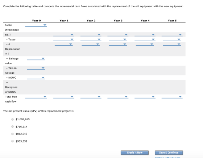The image size is (203, 158).
Task: Expand the Taxes Year 2 dropdown
Action: click(91, 39)
